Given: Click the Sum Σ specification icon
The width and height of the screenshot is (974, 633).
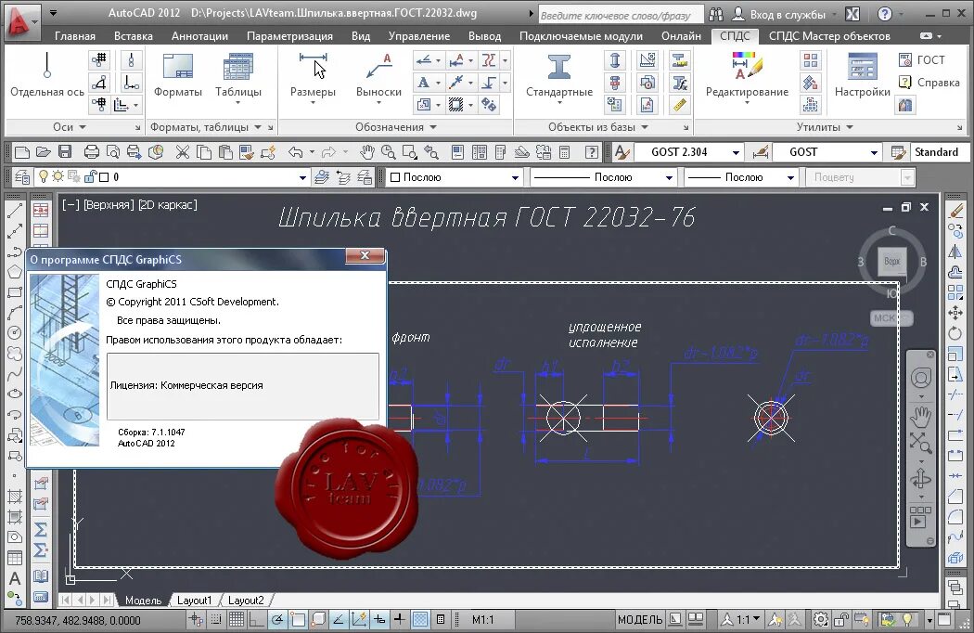Looking at the screenshot, I should [x=41, y=530].
